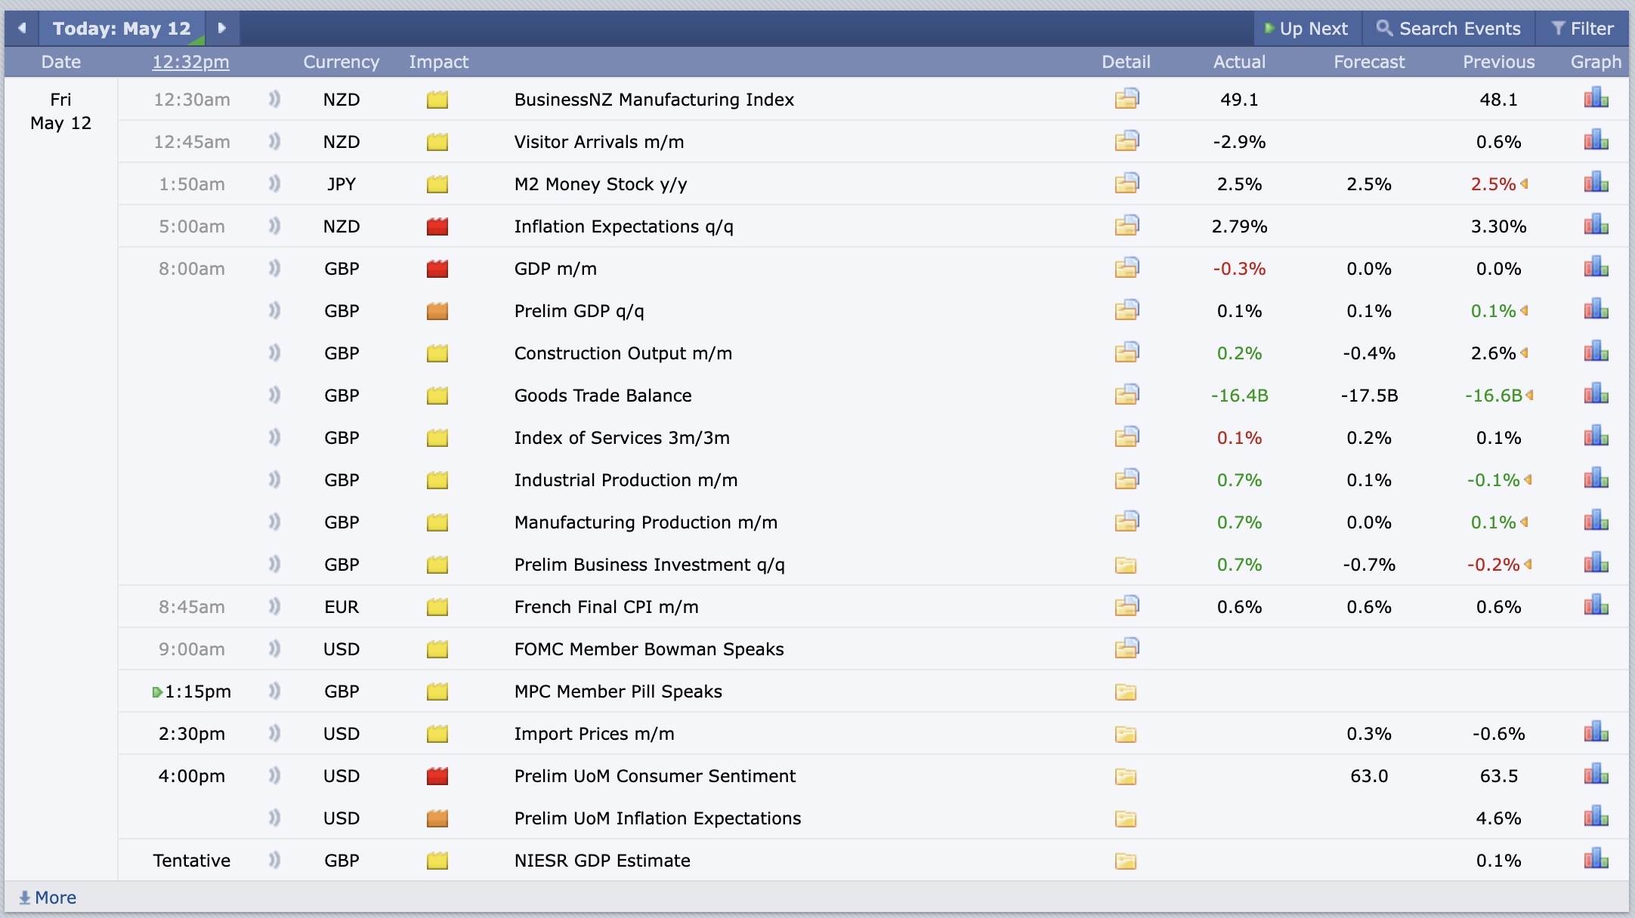Image resolution: width=1635 pixels, height=918 pixels.
Task: Toggle the alert icon for Visitor Arrivals m/m
Action: 274,141
